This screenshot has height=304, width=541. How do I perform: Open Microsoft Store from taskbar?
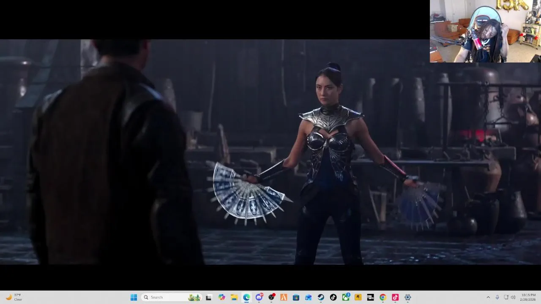click(296, 297)
